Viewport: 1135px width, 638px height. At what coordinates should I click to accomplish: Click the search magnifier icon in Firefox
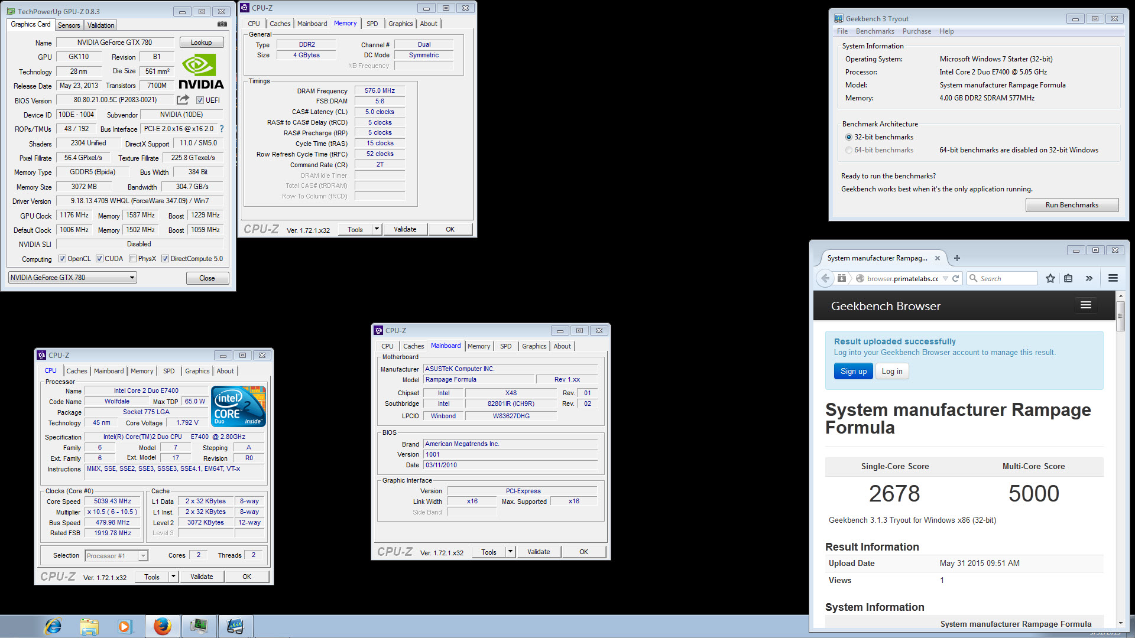pyautogui.click(x=973, y=278)
